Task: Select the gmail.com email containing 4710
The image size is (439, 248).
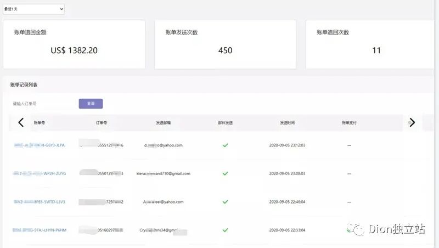Action: pos(163,173)
